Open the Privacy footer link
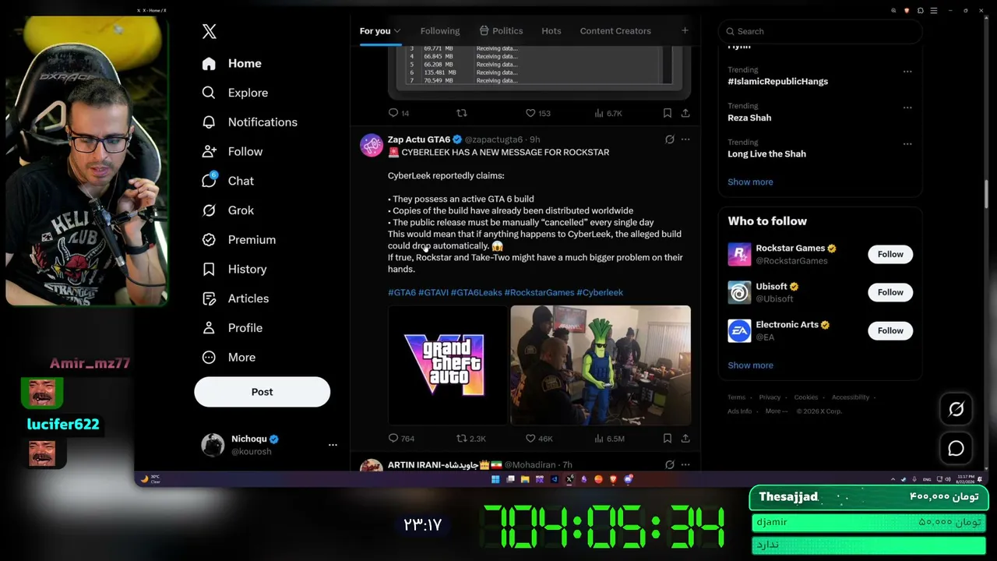 [770, 397]
